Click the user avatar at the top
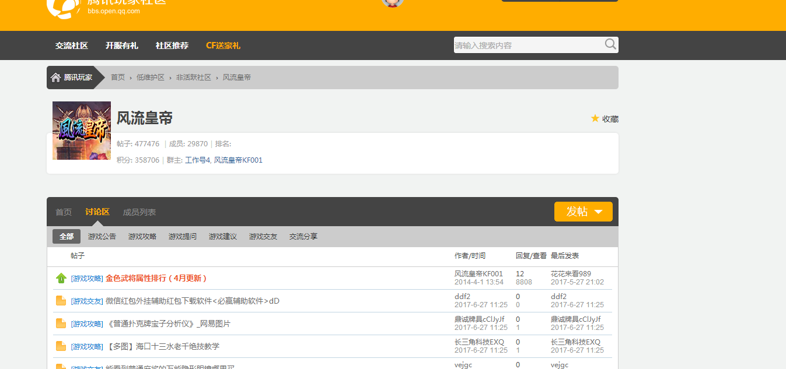Screen dimensions: 786x369 coord(393,3)
